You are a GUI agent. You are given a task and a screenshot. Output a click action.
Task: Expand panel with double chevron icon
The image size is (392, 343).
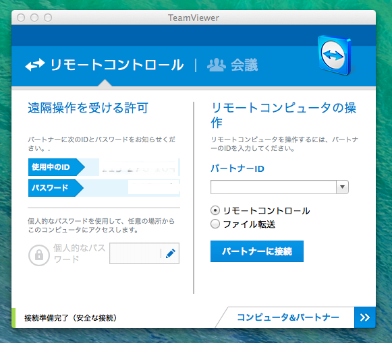[365, 317]
